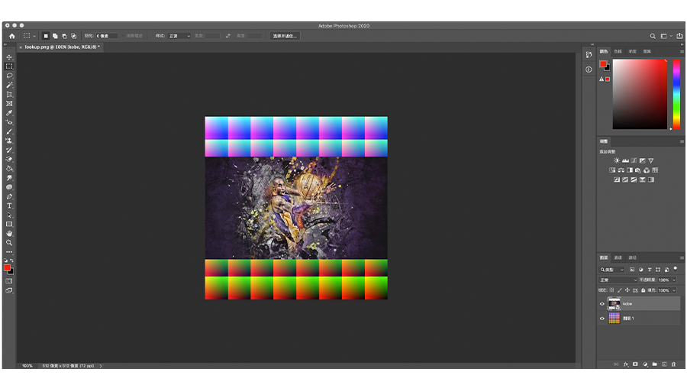Switch to the Channels tab
Viewport: 687px width, 382px height.
618,257
